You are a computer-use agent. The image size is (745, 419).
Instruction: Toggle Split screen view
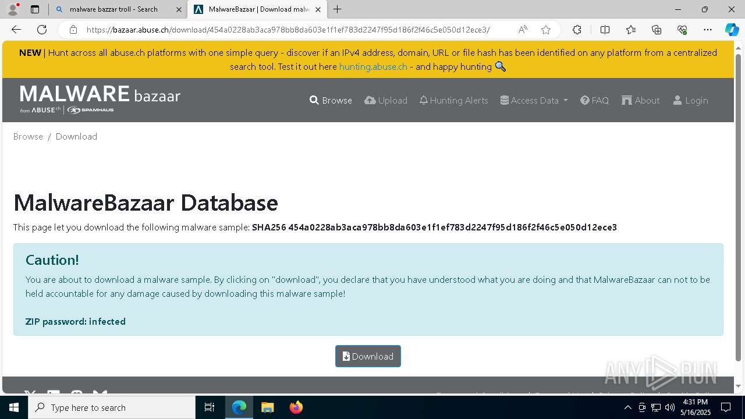(605, 30)
